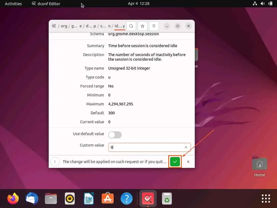Show all applications via the grid icon

[x=266, y=199]
